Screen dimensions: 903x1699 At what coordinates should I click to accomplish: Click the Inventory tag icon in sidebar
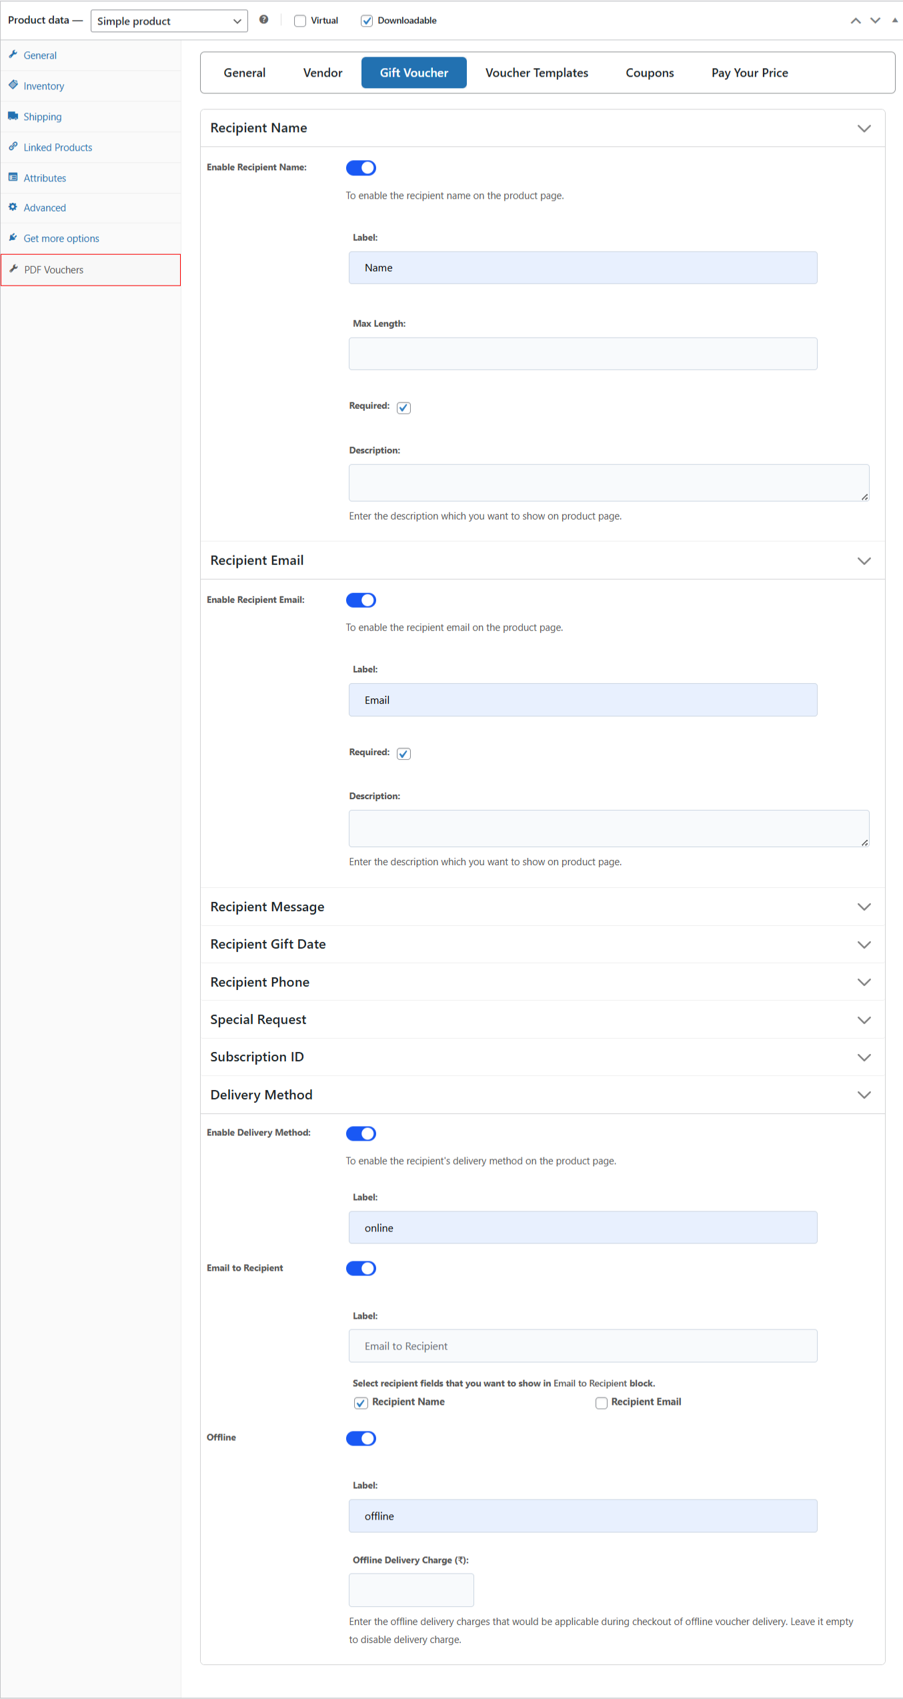click(13, 85)
